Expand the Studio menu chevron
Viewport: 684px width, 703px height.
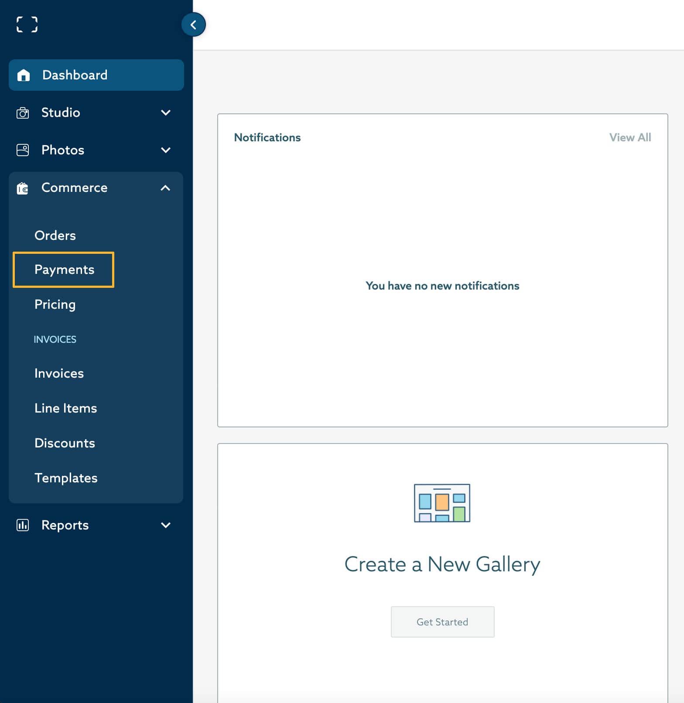(x=166, y=113)
